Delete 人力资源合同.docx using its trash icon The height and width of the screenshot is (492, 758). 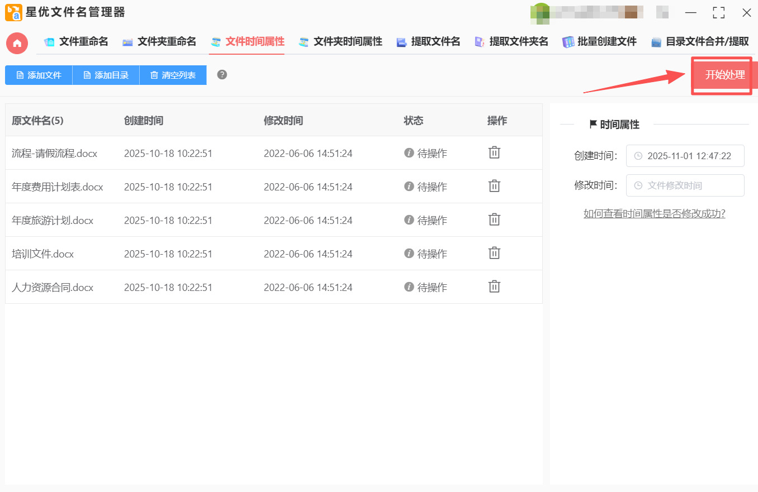click(494, 286)
